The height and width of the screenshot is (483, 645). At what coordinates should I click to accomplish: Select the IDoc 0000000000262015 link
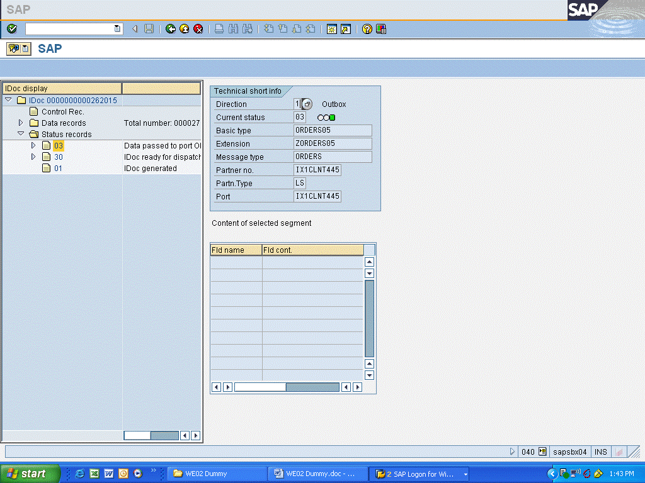tap(73, 100)
